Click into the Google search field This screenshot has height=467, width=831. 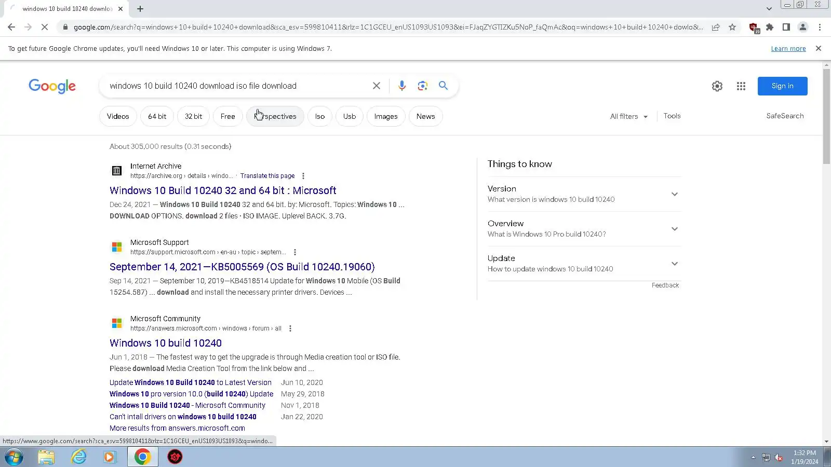coord(236,86)
